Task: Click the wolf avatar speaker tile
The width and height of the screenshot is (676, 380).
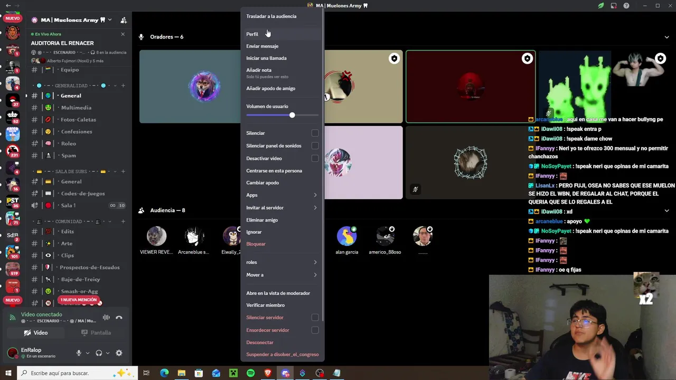Action: 204,87
